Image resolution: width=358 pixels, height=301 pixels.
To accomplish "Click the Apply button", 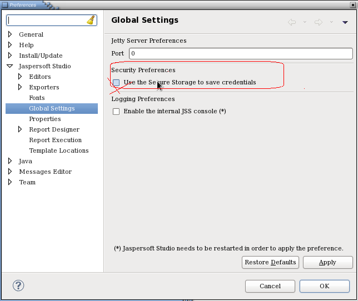I will (x=328, y=262).
